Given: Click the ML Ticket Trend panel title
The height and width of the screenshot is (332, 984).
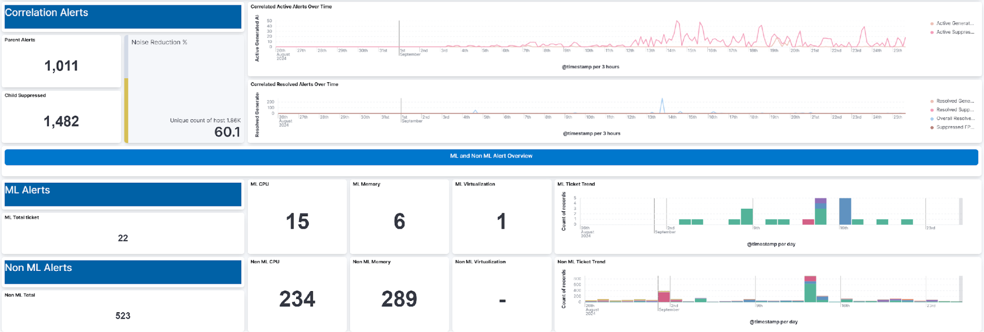Looking at the screenshot, I should point(576,184).
